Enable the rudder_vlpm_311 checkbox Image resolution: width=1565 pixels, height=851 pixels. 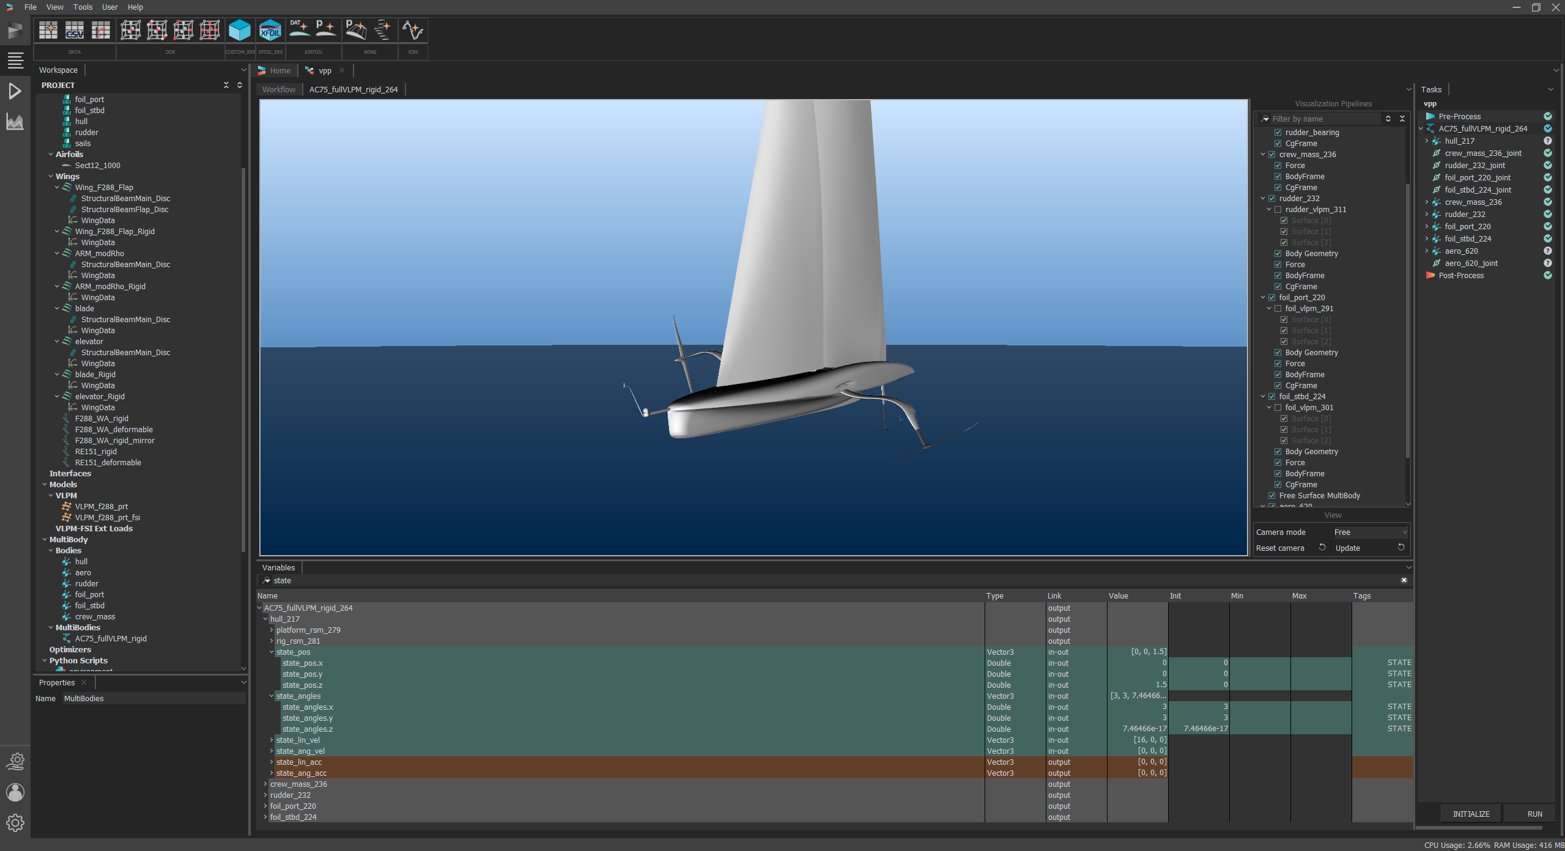click(x=1278, y=209)
